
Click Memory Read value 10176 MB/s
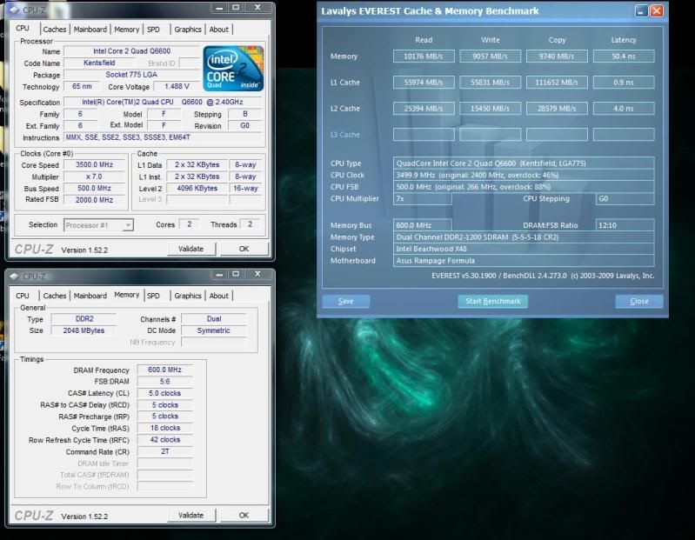tap(424, 57)
